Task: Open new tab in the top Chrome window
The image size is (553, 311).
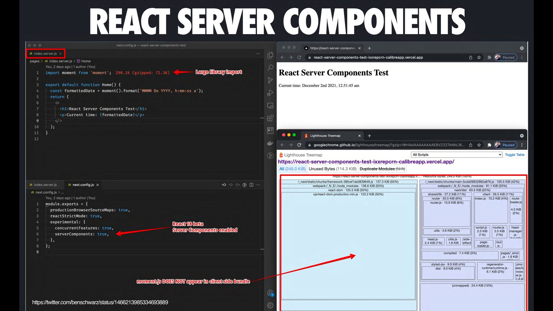Action: (x=370, y=48)
